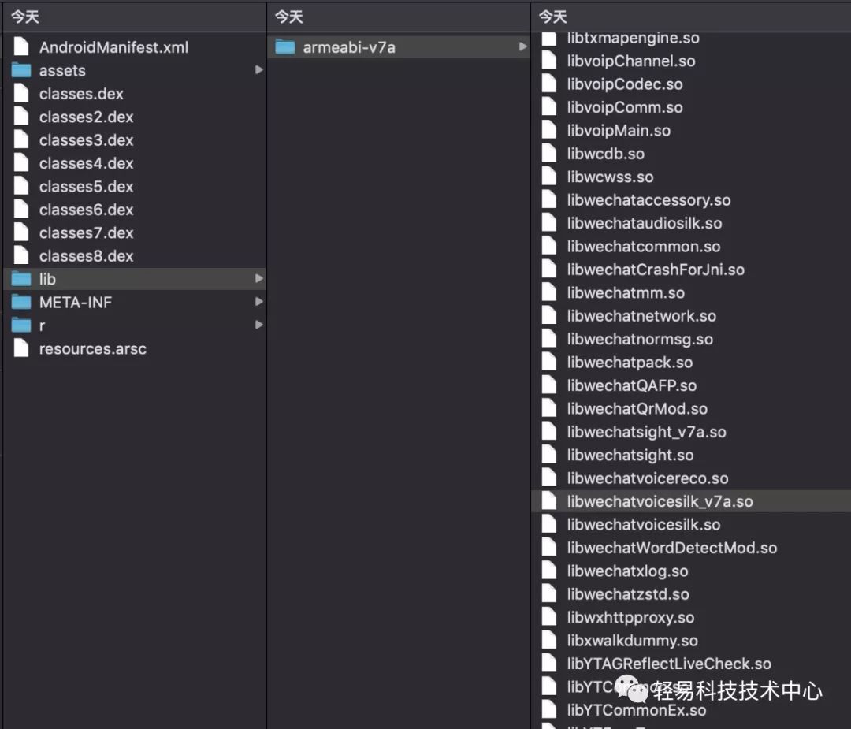Click the libwechatQAFP.so file icon

coord(549,385)
